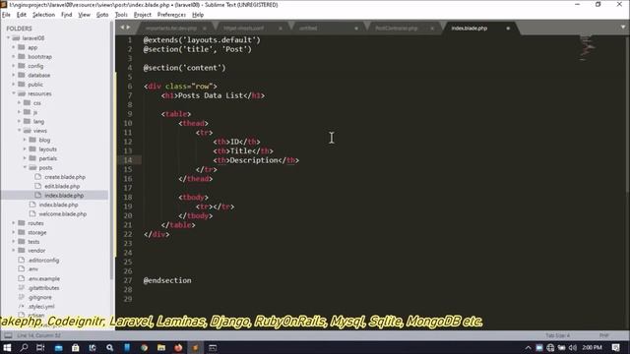Open the Tools menu
Image resolution: width=630 pixels, height=354 pixels.
click(121, 15)
